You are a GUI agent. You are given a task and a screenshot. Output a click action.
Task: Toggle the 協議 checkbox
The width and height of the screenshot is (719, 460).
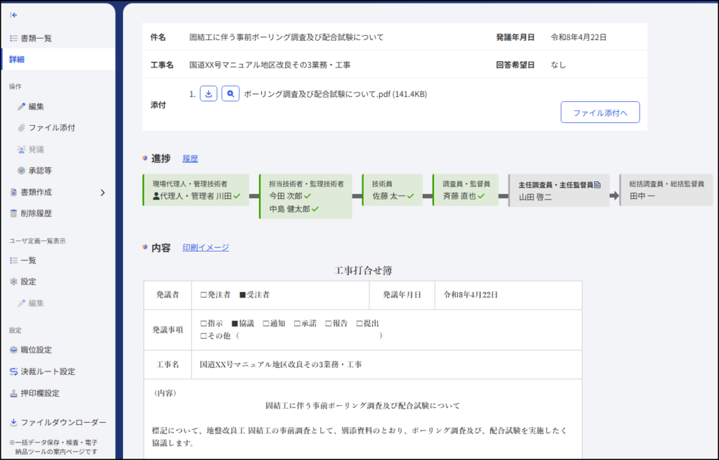click(235, 324)
